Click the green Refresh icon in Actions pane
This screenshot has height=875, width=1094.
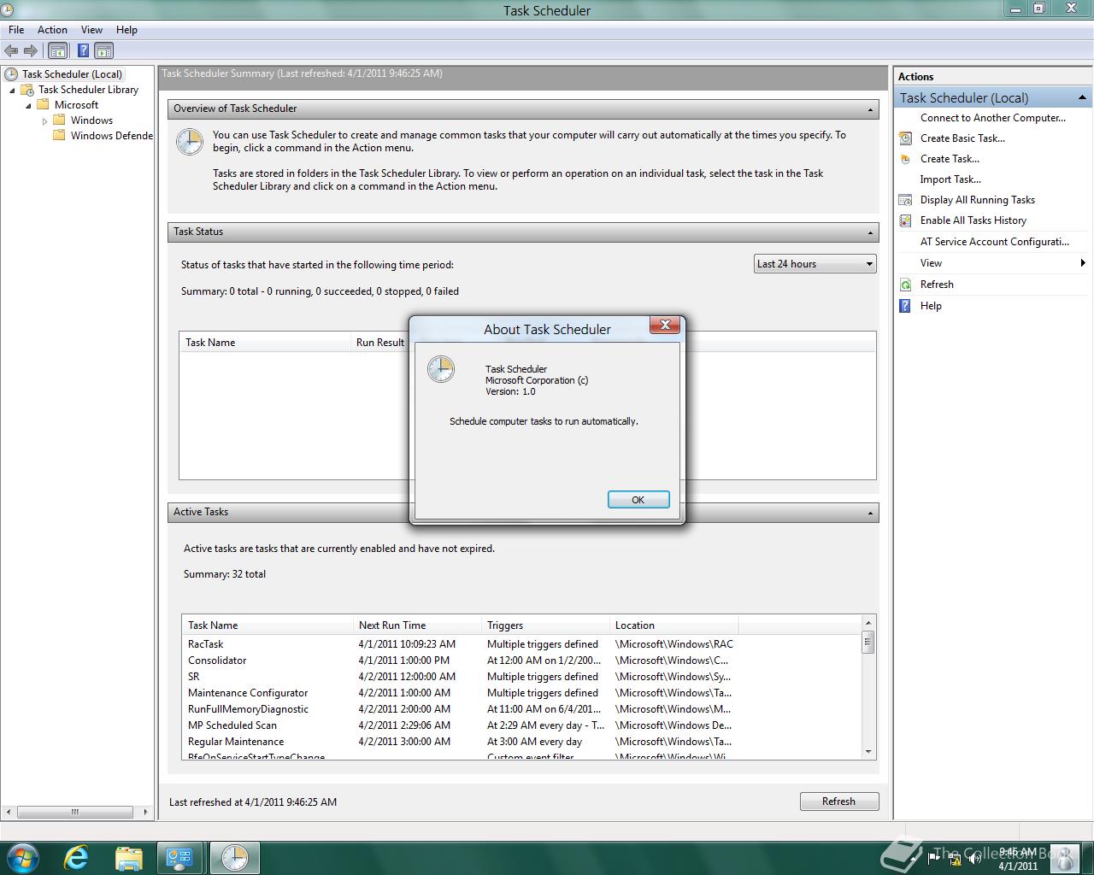point(905,285)
